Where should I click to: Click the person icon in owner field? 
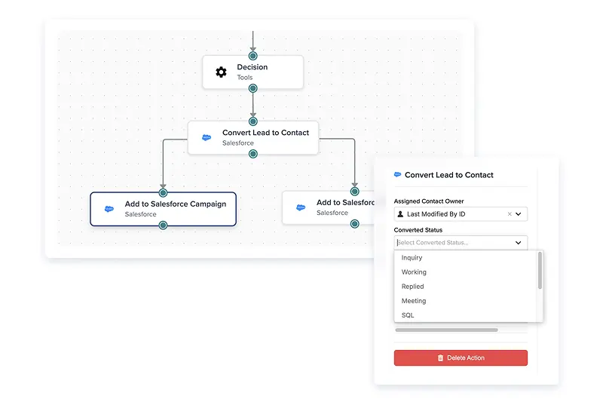(x=400, y=214)
